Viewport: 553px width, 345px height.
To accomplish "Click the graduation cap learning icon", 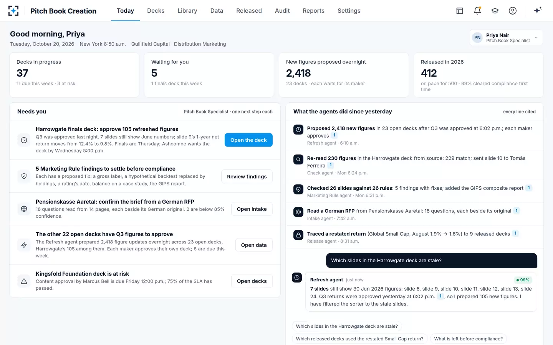I will [x=495, y=11].
